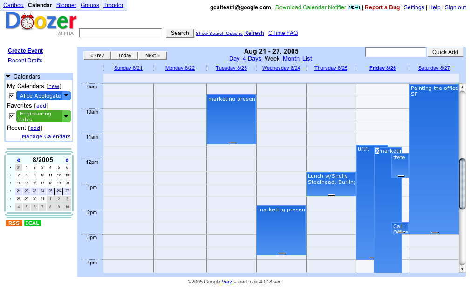
Task: Go to next month in mini calendar
Action: click(x=67, y=160)
